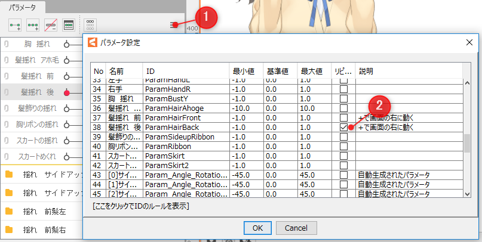Click the add three-key parameter icon
The height and width of the screenshot is (242, 482).
point(33,24)
